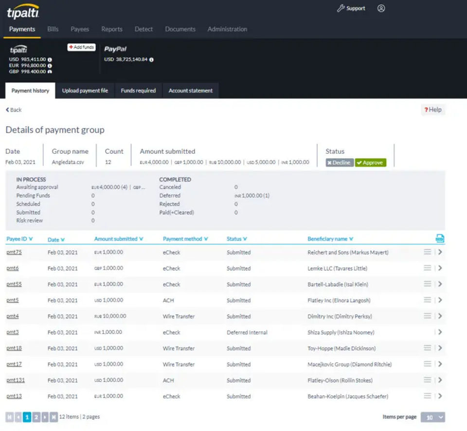Click the Angiedata.csv group name
The image size is (467, 431).
[x=68, y=162]
